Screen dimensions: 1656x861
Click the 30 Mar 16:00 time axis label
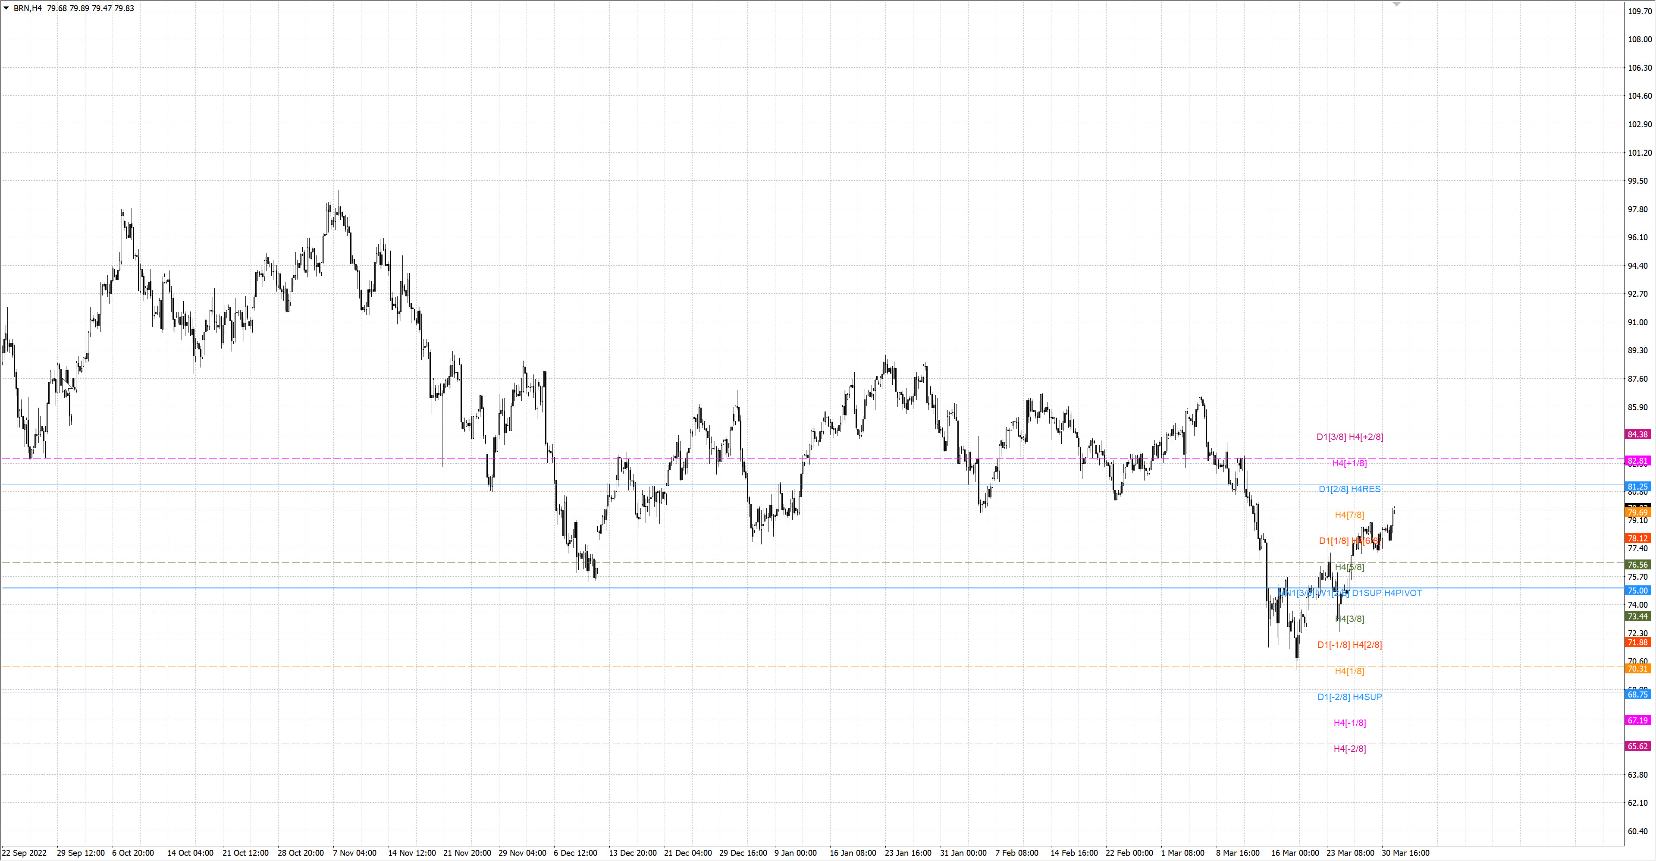click(1405, 853)
